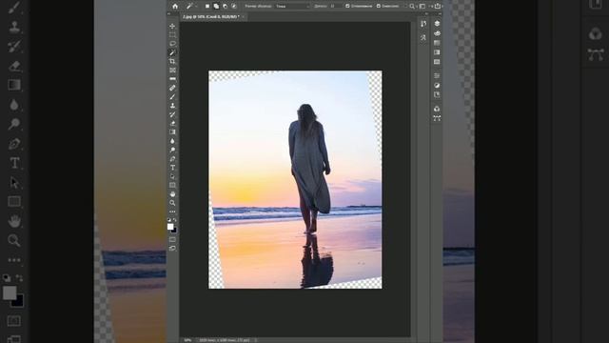This screenshot has height=343, width=609.
Task: Select the Horizontal Type tool
Action: [172, 168]
